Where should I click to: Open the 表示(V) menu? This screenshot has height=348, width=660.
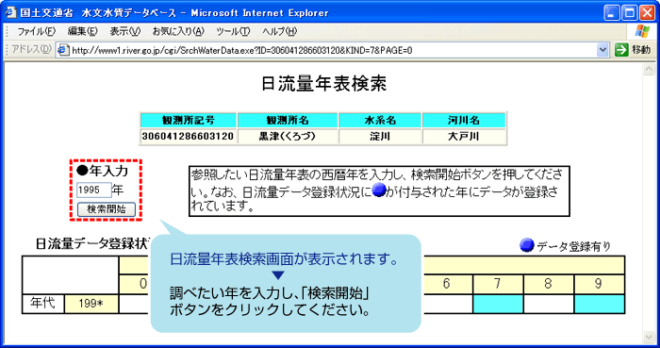pos(125,31)
